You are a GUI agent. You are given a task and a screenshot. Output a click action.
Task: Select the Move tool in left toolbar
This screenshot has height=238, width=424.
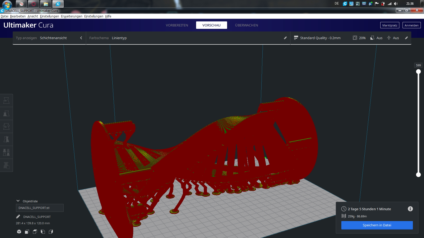[x=6, y=100]
